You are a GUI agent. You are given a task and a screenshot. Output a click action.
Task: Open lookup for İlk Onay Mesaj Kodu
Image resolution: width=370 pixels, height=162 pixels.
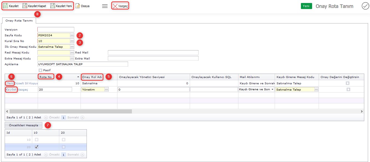(72, 47)
